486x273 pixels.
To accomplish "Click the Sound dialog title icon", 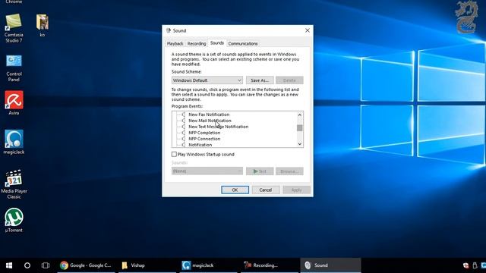I will point(169,30).
